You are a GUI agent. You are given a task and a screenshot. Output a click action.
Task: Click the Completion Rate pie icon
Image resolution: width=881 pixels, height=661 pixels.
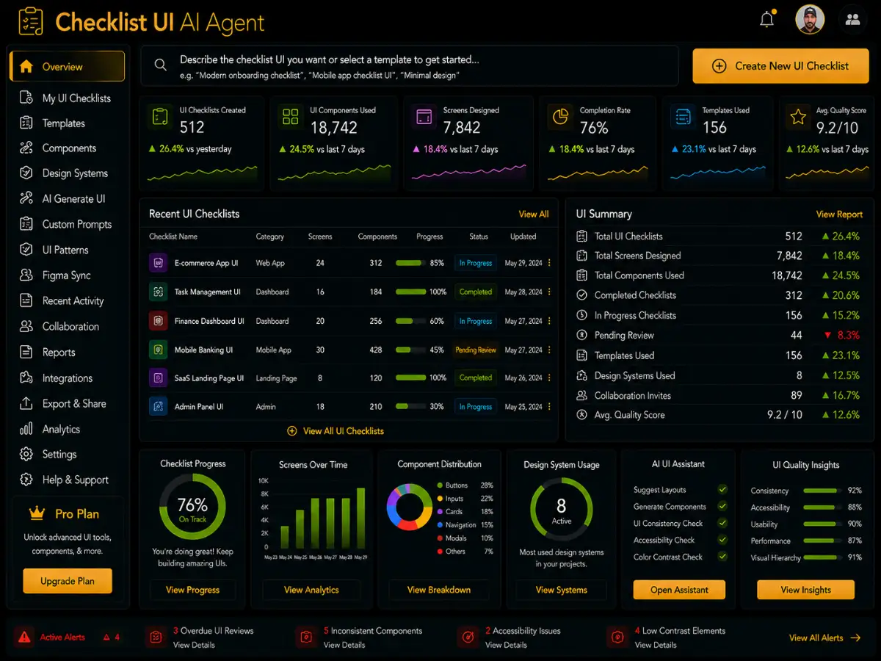(560, 117)
